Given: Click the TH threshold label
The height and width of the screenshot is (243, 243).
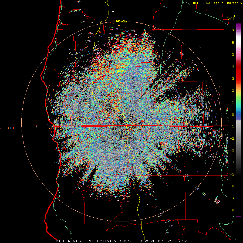Looking at the screenshot, I should [x=232, y=210].
